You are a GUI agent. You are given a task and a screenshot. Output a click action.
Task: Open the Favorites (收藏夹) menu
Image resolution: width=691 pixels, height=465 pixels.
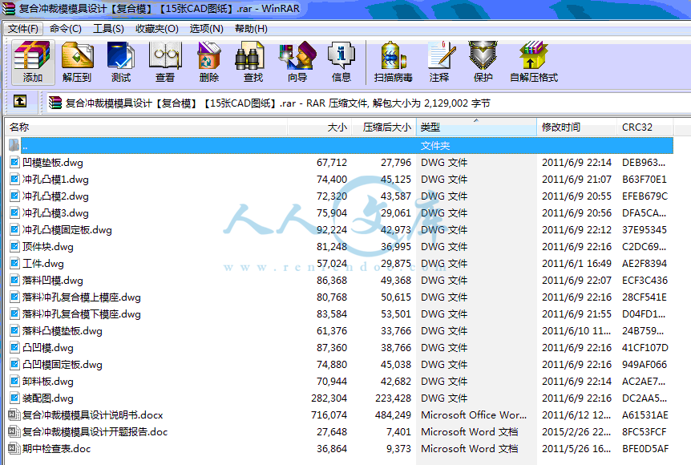click(157, 29)
